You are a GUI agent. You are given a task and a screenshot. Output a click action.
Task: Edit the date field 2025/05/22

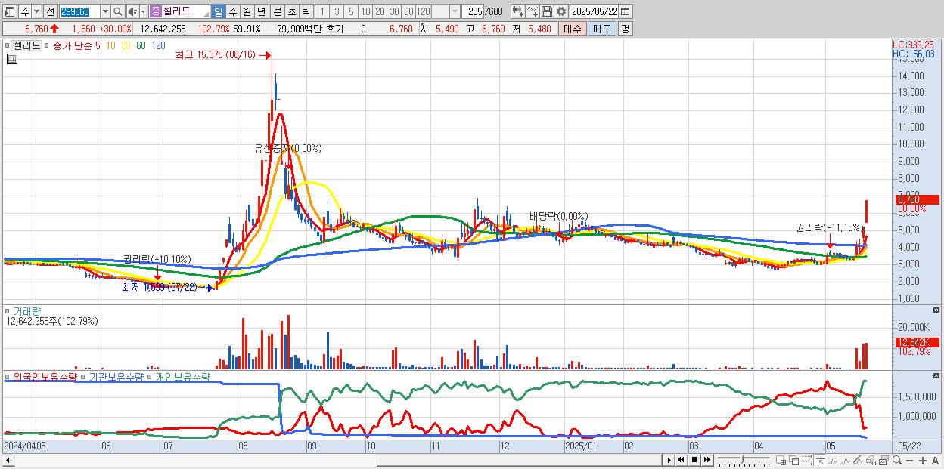click(595, 11)
